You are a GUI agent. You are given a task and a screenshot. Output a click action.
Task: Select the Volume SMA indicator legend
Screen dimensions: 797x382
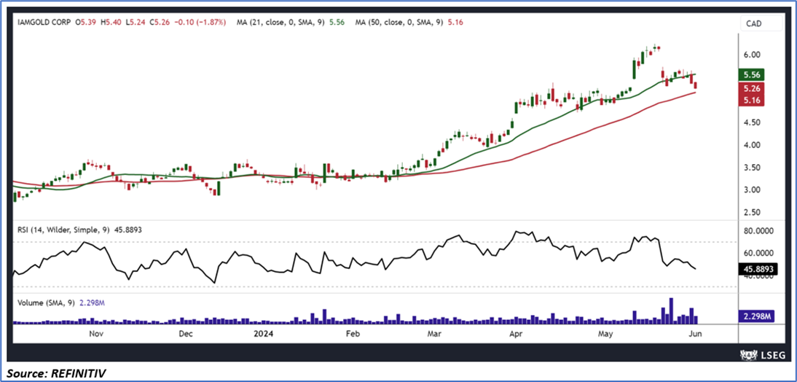[x=60, y=303]
